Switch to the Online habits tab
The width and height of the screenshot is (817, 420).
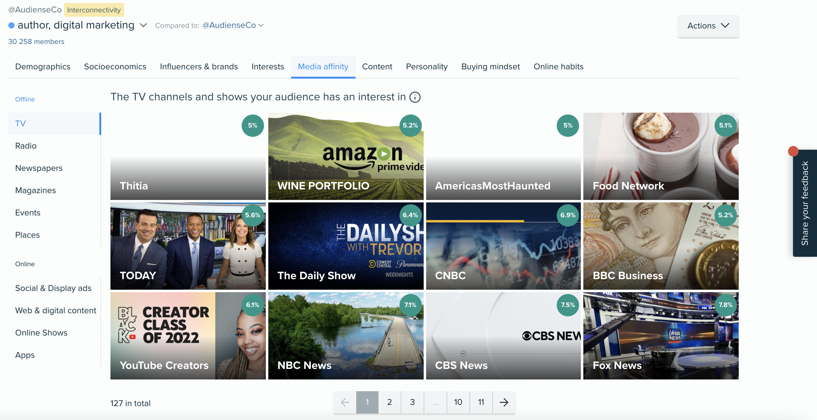(558, 67)
